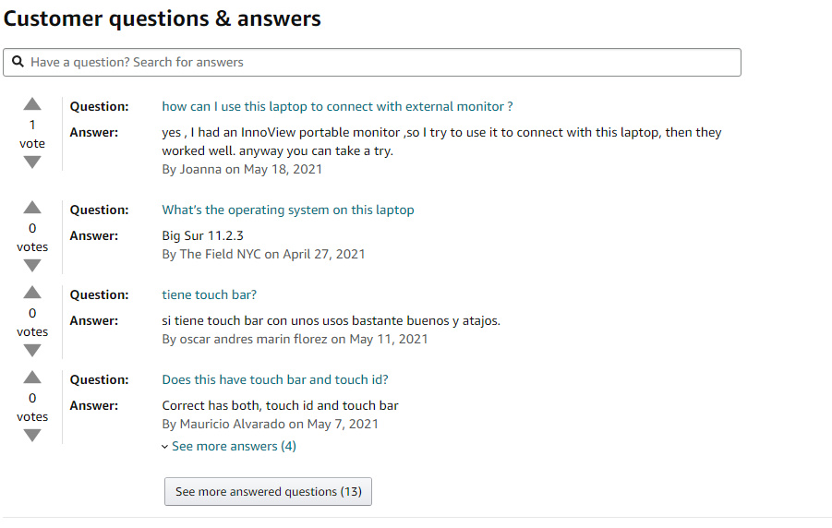Screen dimensions: 832x528
Task: Open the 'tiene touch bar?' question link
Action: (209, 295)
